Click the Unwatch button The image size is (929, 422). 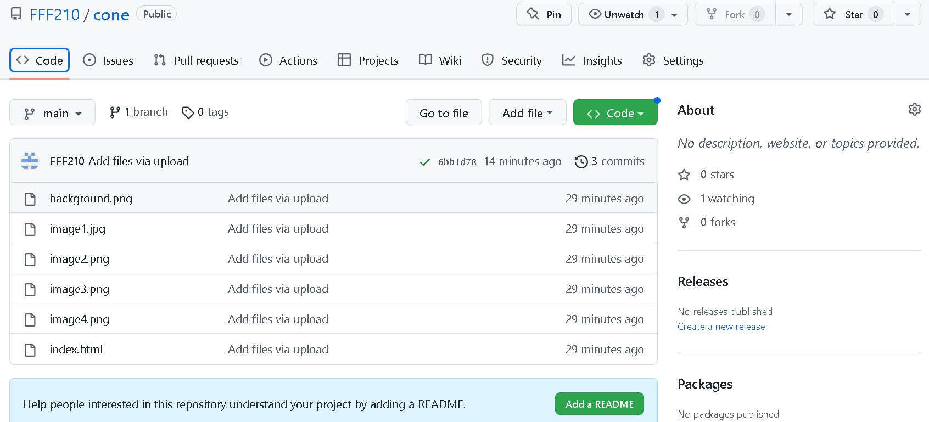(x=633, y=14)
